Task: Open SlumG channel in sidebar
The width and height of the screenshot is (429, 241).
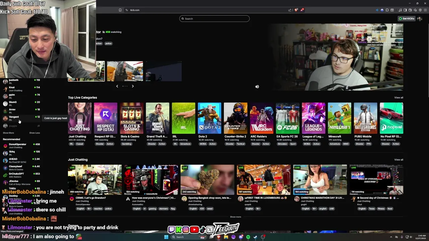Action: (21, 103)
